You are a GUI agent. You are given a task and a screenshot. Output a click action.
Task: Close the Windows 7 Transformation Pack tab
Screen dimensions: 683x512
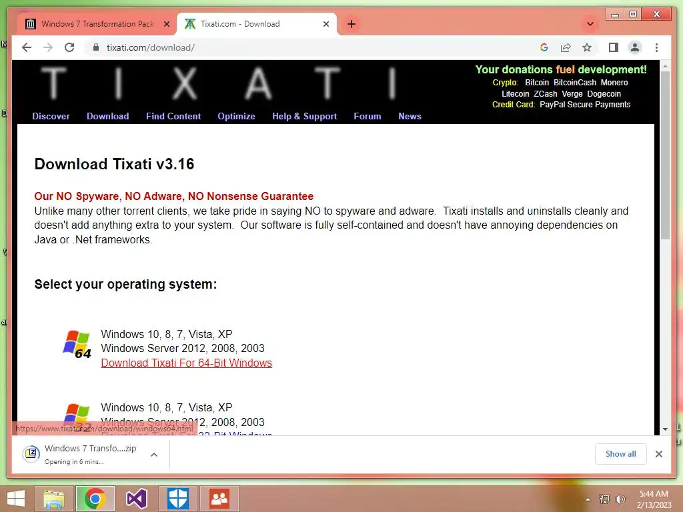click(166, 24)
